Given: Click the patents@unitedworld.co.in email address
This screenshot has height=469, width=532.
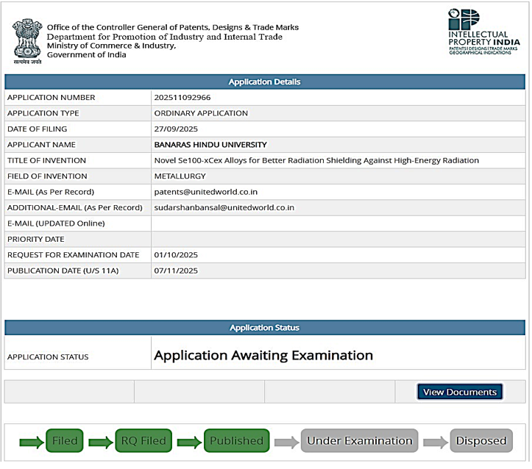Looking at the screenshot, I should click(x=205, y=192).
